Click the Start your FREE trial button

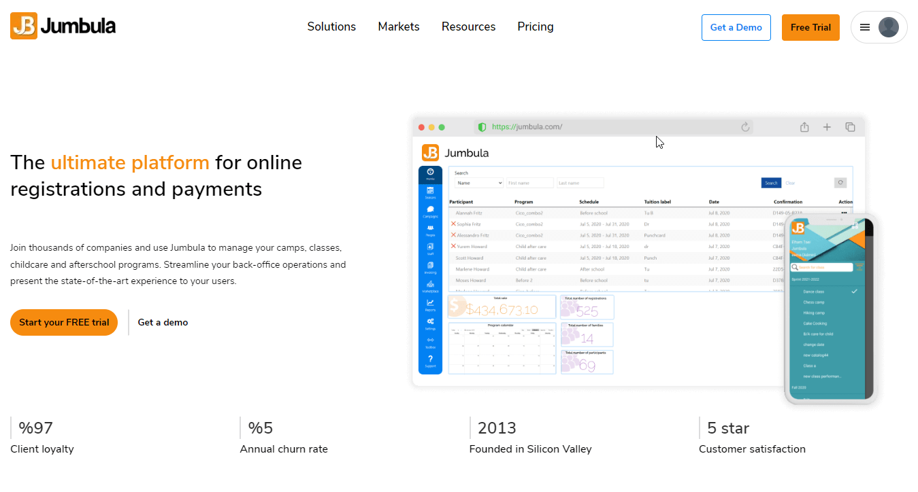click(63, 322)
